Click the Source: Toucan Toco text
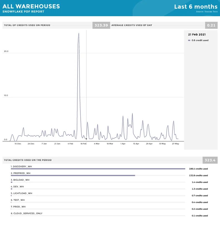 click(207, 12)
